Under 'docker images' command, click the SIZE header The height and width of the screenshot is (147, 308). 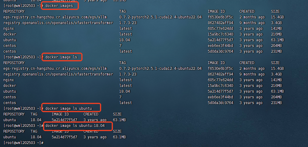click(x=275, y=11)
